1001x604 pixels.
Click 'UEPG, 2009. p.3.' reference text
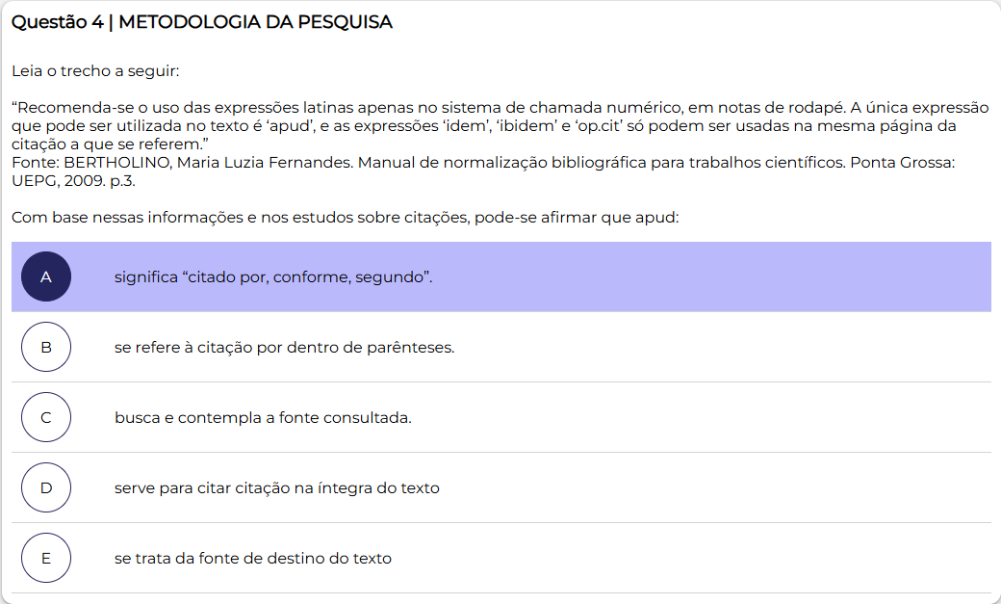click(73, 180)
